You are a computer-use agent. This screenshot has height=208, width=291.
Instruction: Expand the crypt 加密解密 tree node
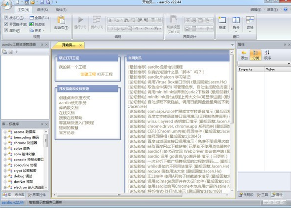tap(5, 171)
